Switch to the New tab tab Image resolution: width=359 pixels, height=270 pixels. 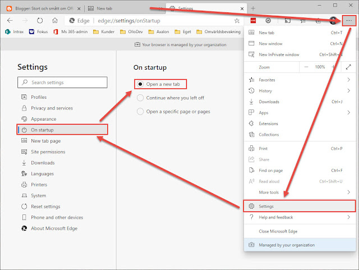pyautogui.click(x=123, y=8)
